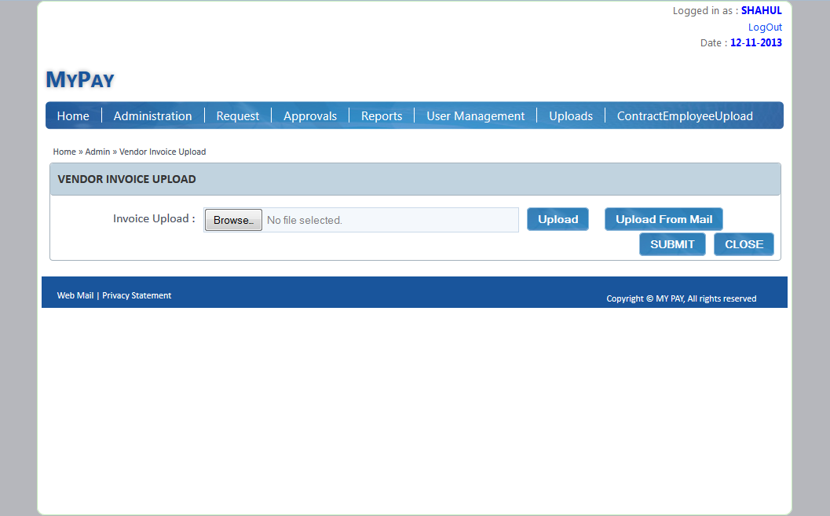Click the Invoice Upload label
The image size is (830, 516).
(154, 218)
